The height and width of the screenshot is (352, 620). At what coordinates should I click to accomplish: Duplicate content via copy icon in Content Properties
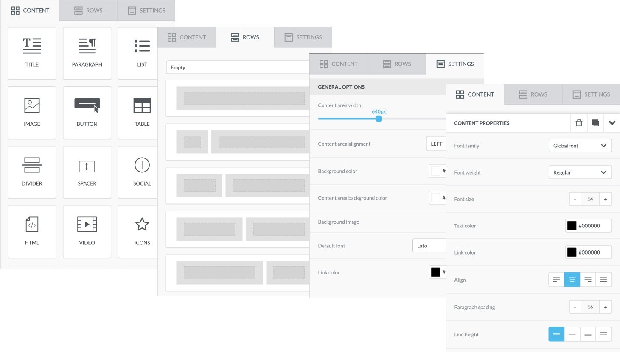[x=595, y=123]
